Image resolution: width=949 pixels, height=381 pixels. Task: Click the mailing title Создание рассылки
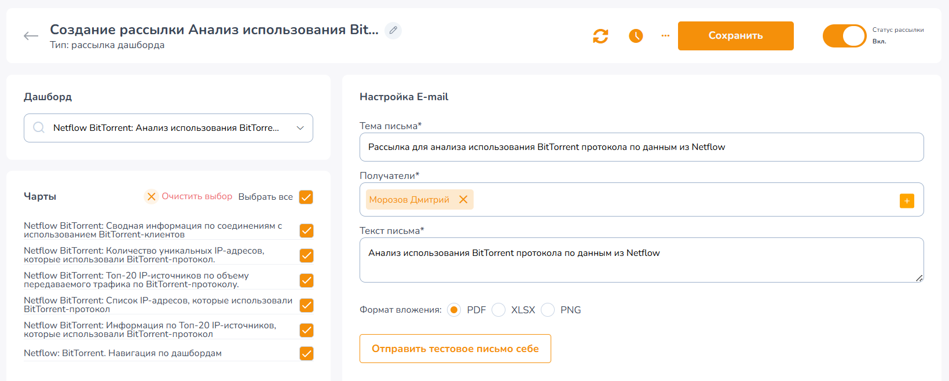pos(214,30)
